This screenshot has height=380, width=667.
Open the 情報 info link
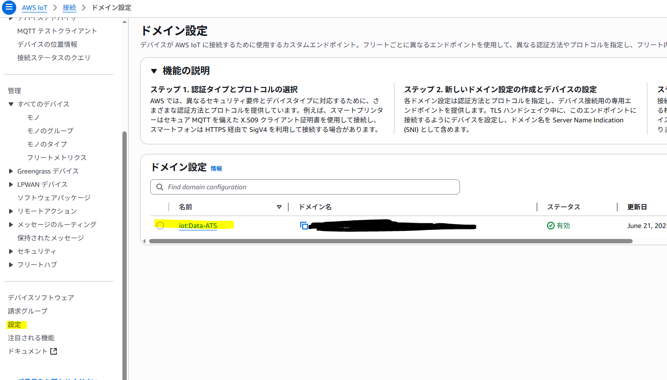[x=216, y=168]
